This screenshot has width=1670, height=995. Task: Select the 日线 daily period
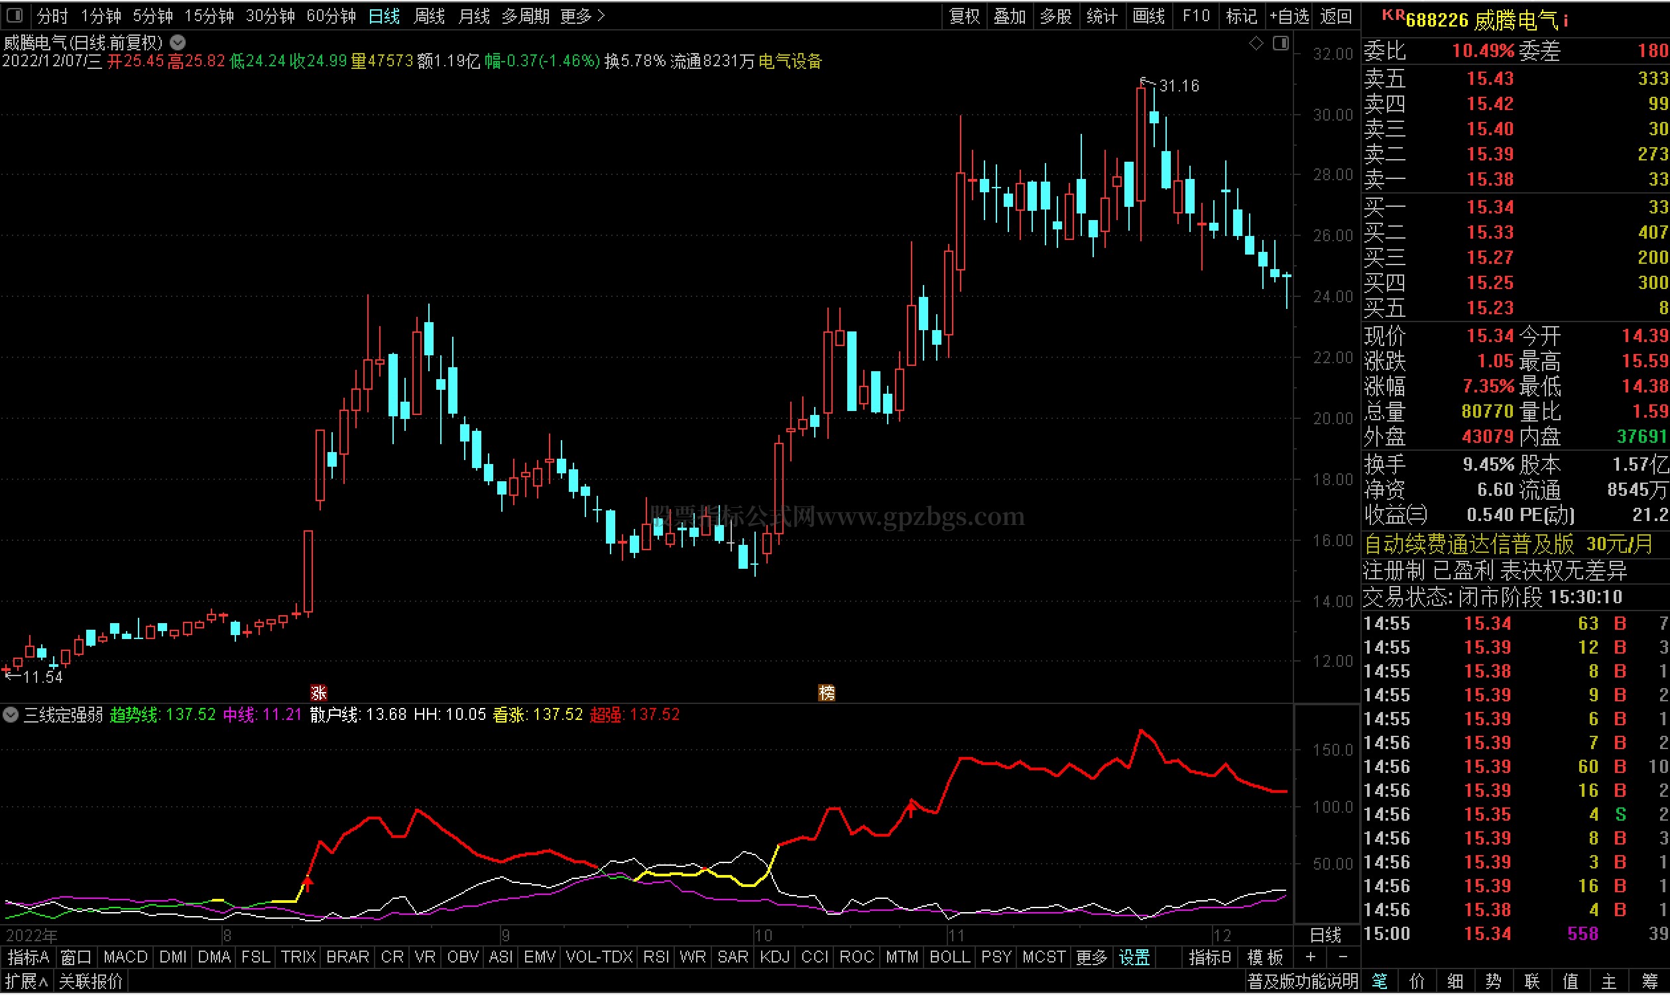[x=384, y=16]
